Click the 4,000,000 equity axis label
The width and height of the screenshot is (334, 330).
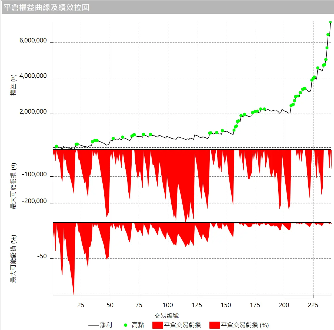33,76
